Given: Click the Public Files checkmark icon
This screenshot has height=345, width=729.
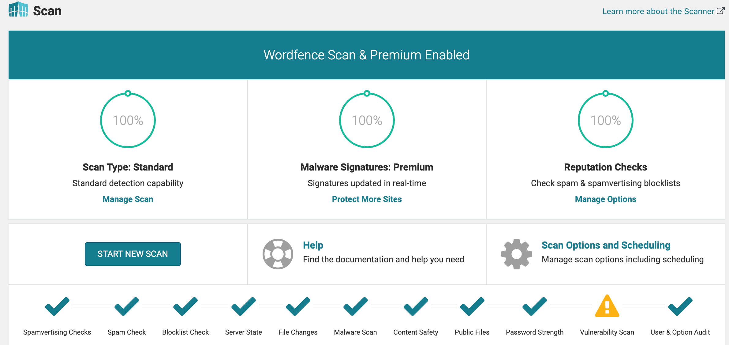Looking at the screenshot, I should pos(472,306).
